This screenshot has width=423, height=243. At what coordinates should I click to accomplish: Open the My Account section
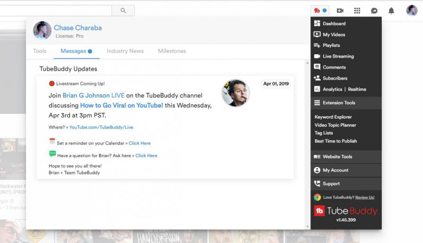click(335, 170)
